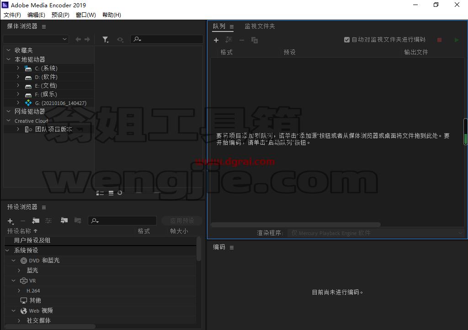This screenshot has width=468, height=330.
Task: Click the Preset Settings sliders icon
Action: [x=48, y=220]
